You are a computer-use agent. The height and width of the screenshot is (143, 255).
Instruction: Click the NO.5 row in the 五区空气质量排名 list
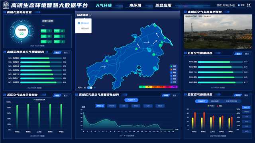[218, 82]
